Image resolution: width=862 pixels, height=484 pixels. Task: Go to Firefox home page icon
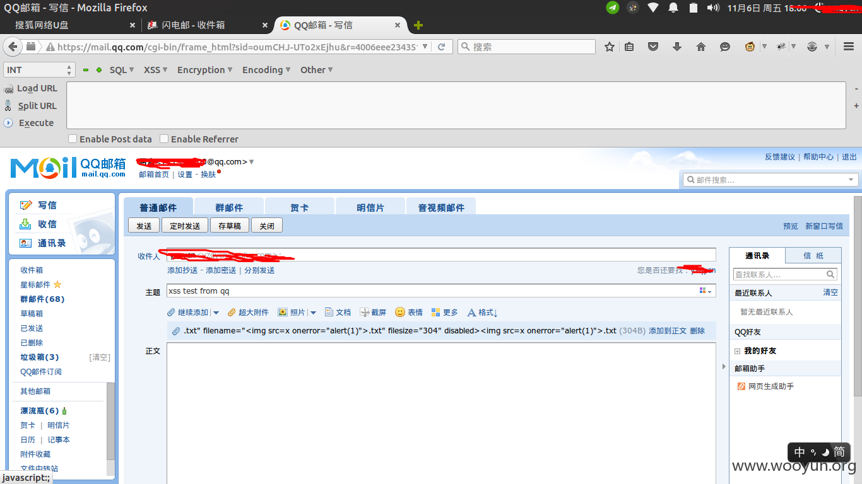coord(700,47)
